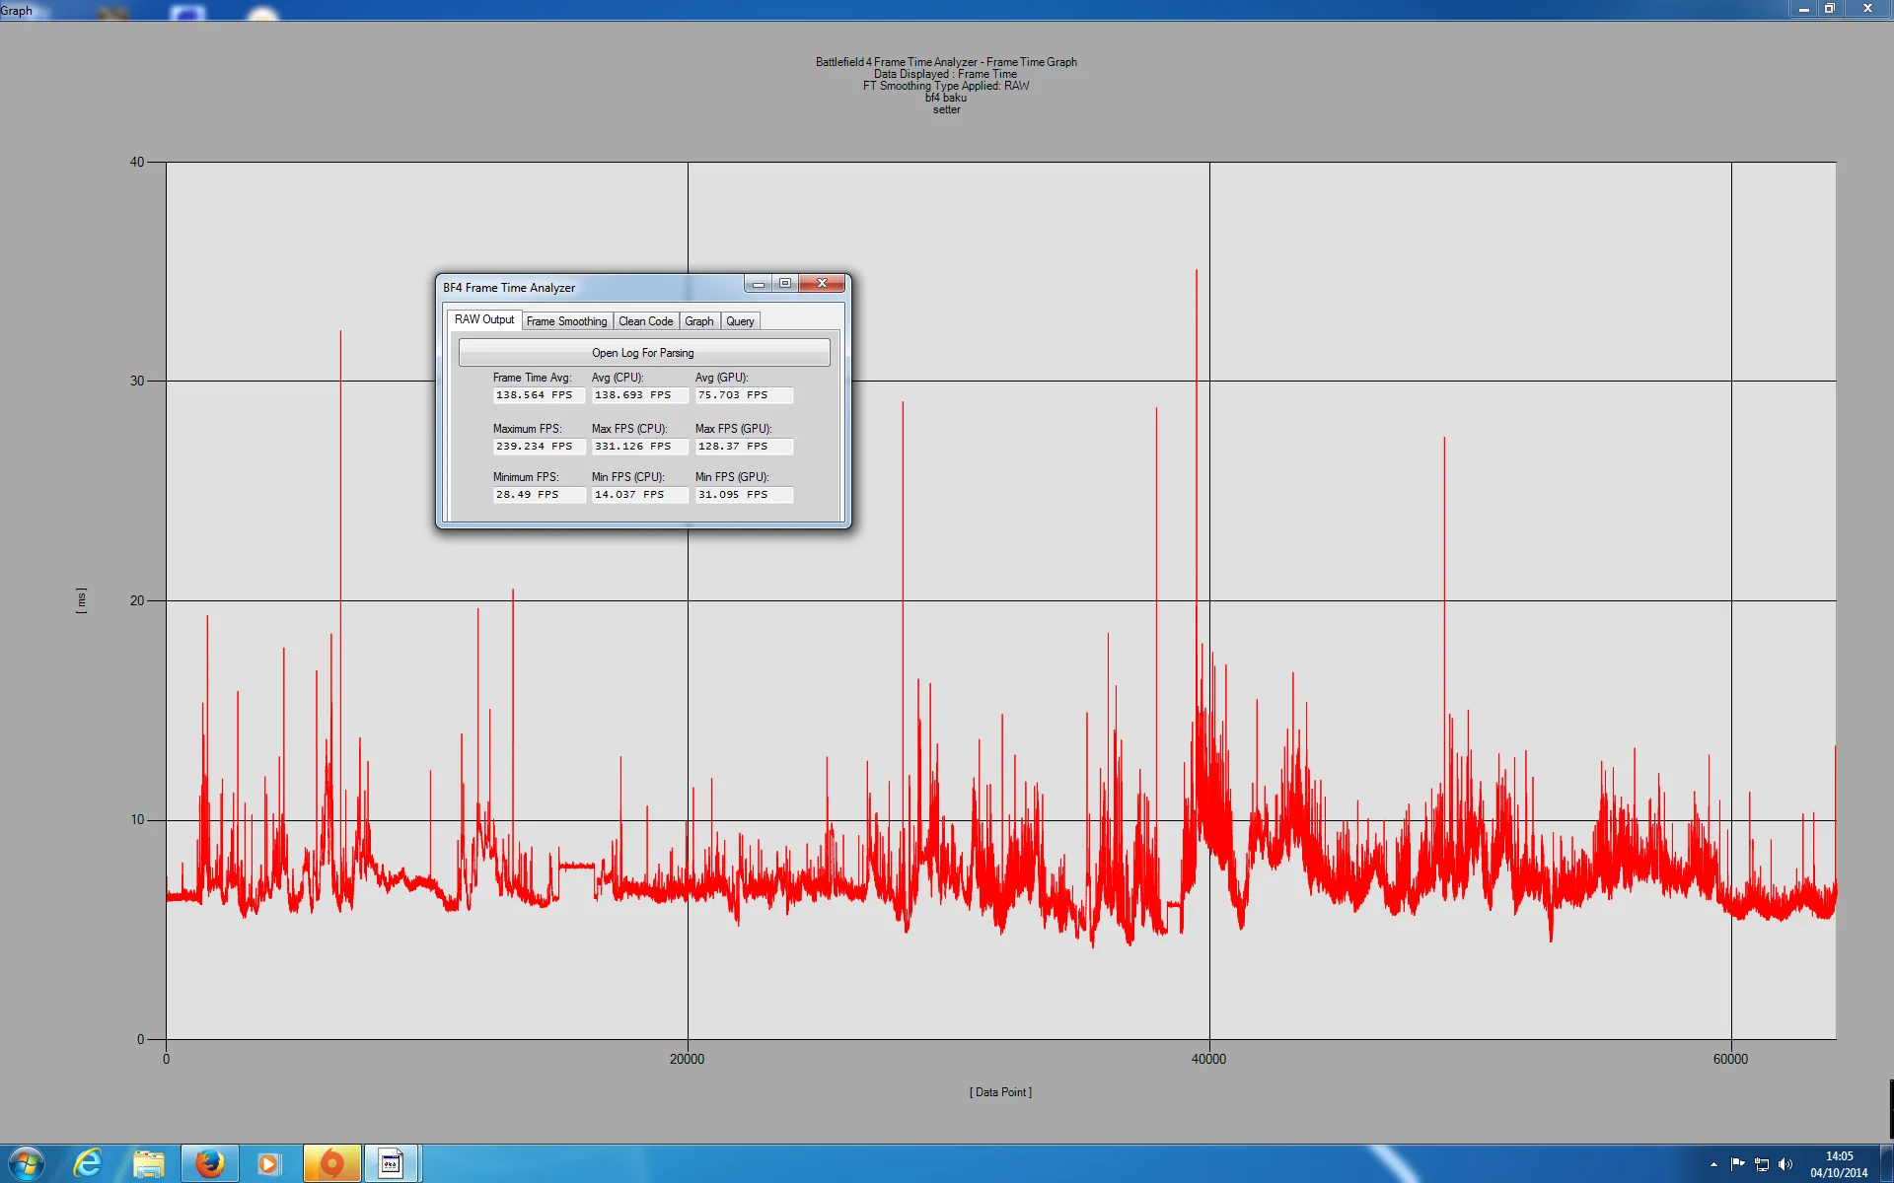Open the network status tray icon

[1762, 1164]
